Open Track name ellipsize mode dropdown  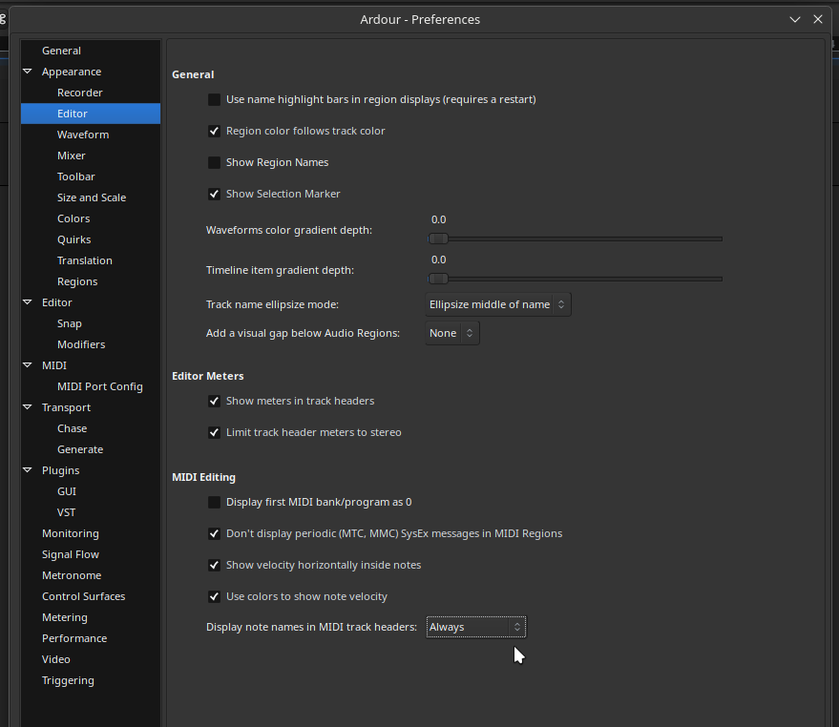(497, 304)
